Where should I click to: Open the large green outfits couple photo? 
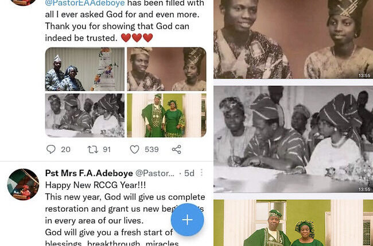point(293,223)
